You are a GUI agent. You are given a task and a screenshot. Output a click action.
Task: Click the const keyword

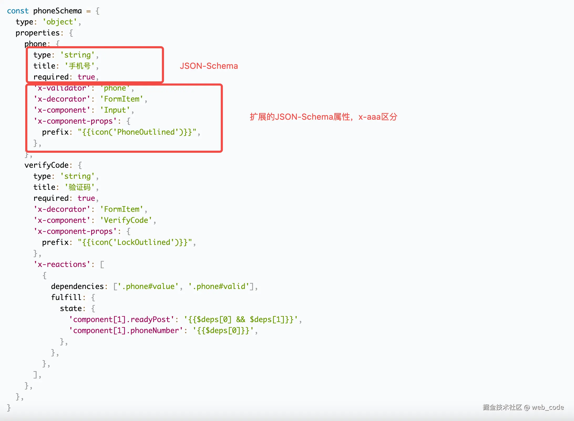18,11
